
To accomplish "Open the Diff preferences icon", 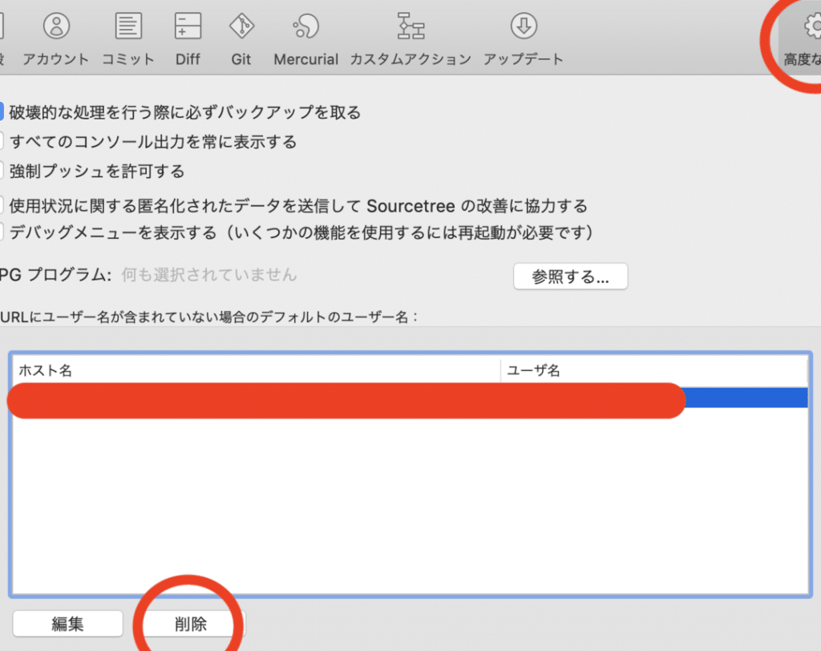I will (187, 26).
